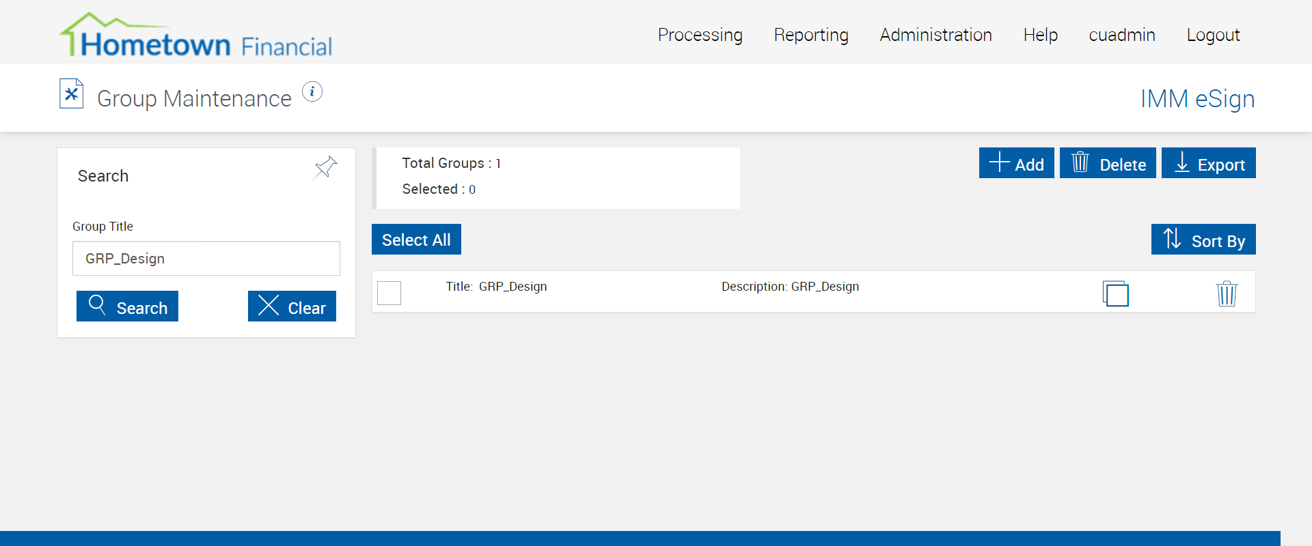This screenshot has width=1312, height=546.
Task: Click the Add group button
Action: point(1016,163)
